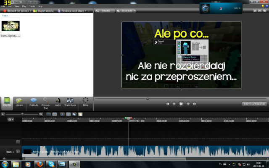This screenshot has width=269, height=168.
Task: Click the volume icon in system tray
Action: [x=248, y=164]
